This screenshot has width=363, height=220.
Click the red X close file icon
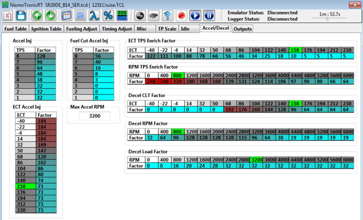[8, 15]
